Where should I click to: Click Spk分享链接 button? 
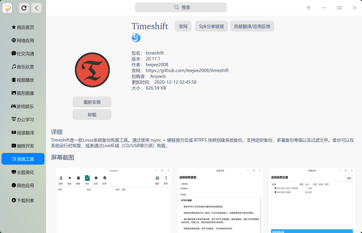click(211, 26)
